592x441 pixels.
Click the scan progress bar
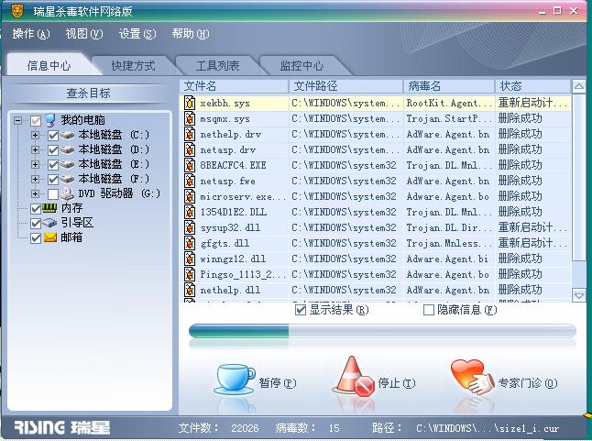pyautogui.click(x=382, y=331)
